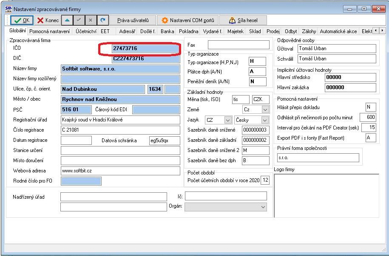389x256 pixels.
Task: Click the Název firmy rozšířený field
Action: click(120, 79)
